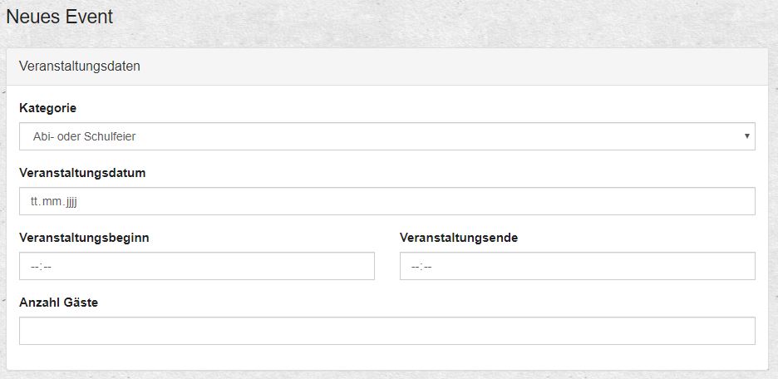Click the Neues Event page heading
Screen dimensions: 778x379
59,17
